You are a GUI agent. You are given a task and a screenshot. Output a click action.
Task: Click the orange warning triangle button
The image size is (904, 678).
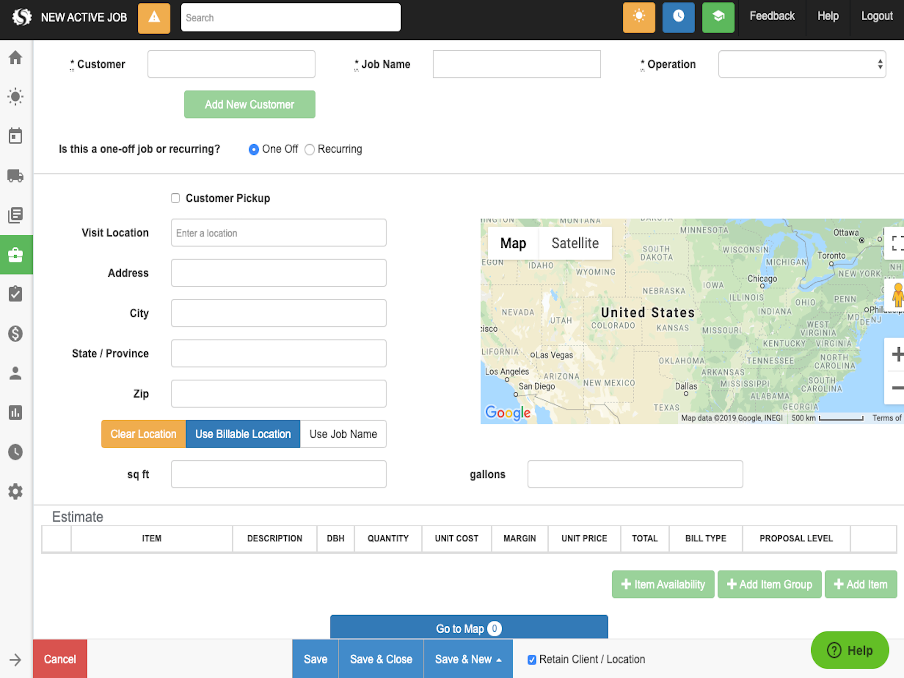154,18
